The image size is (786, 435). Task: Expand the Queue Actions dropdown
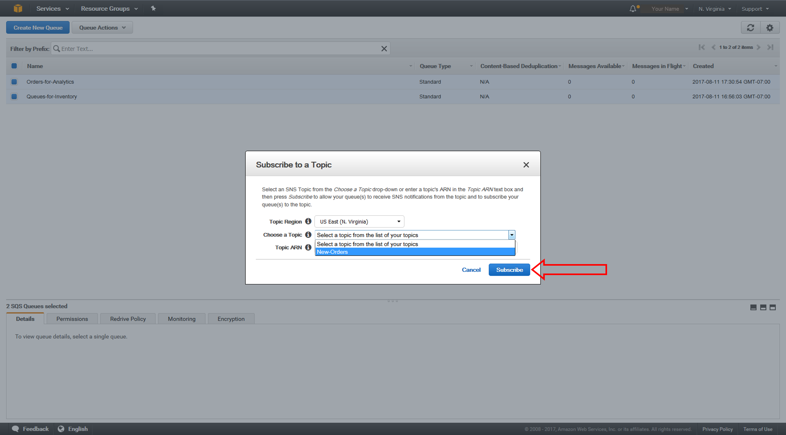coord(101,27)
